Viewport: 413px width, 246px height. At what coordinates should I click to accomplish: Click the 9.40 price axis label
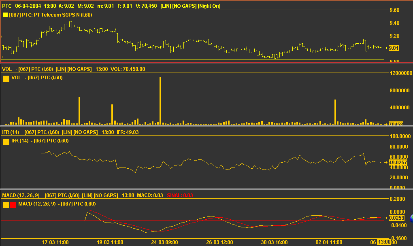(x=394, y=23)
